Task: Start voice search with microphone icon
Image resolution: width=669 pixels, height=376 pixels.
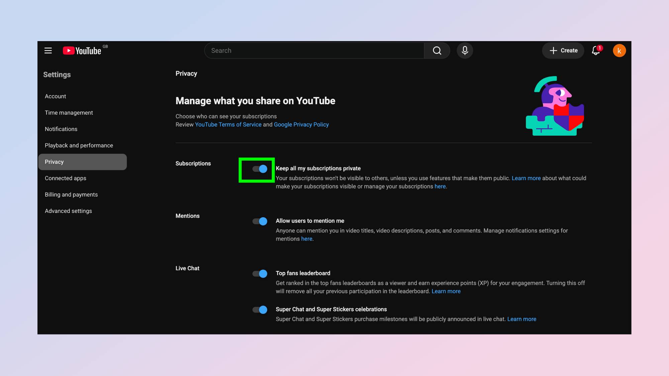Action: pyautogui.click(x=465, y=50)
